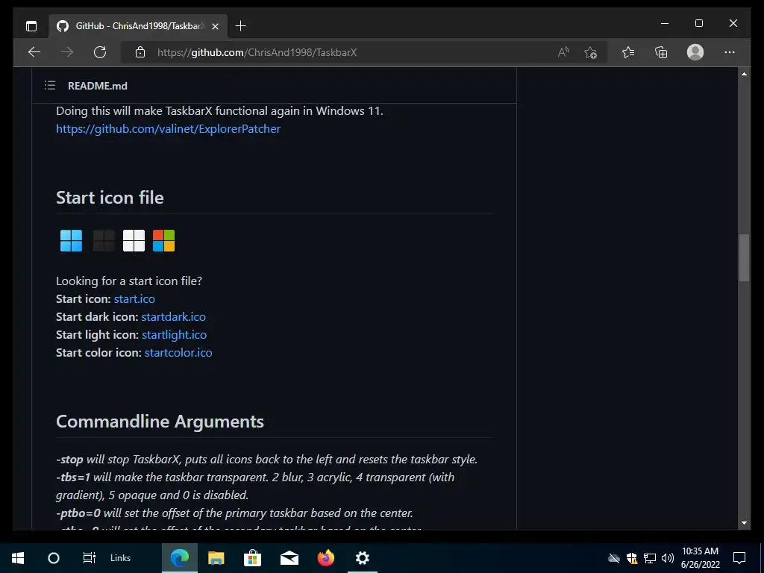Open the volume control tray icon

point(668,558)
